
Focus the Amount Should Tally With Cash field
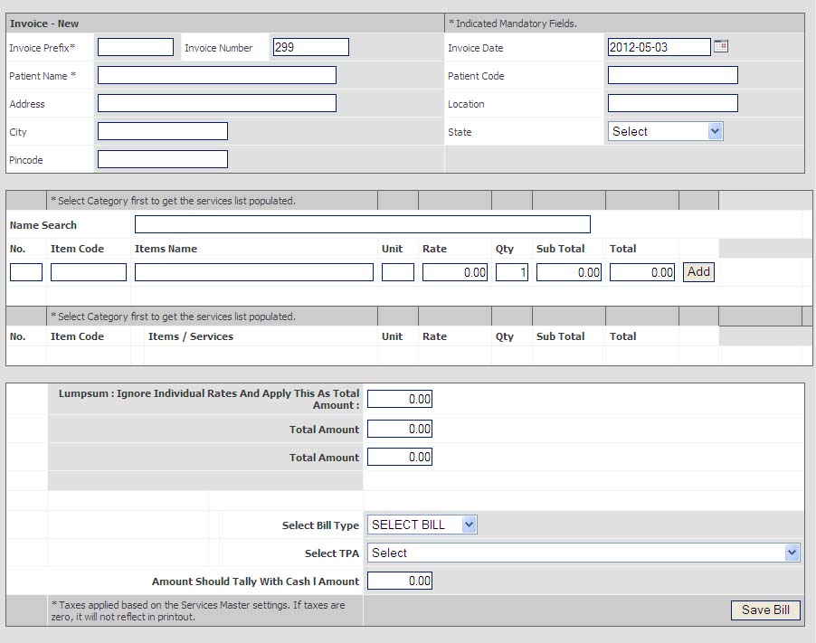399,581
